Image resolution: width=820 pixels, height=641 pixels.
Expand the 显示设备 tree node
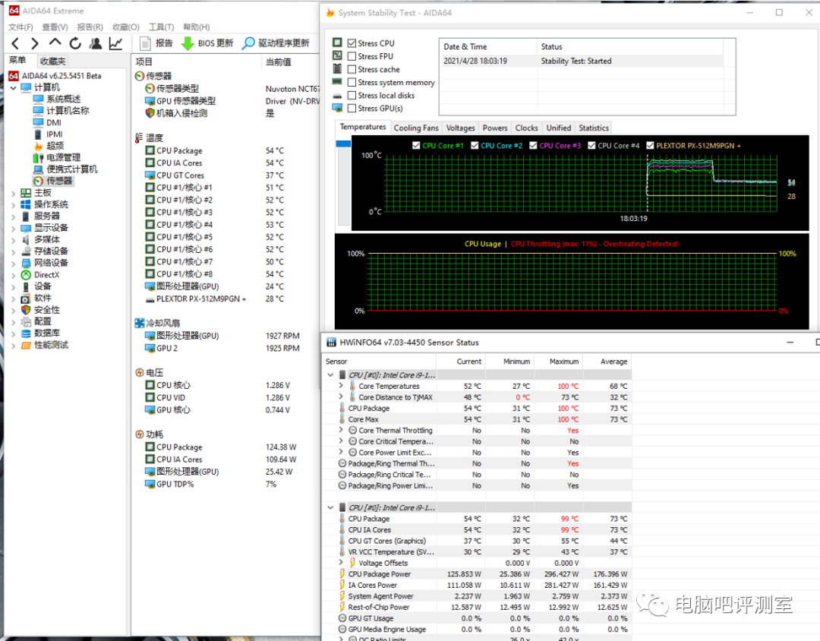tap(13, 228)
